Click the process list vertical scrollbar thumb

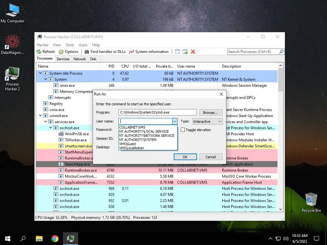click(x=280, y=80)
